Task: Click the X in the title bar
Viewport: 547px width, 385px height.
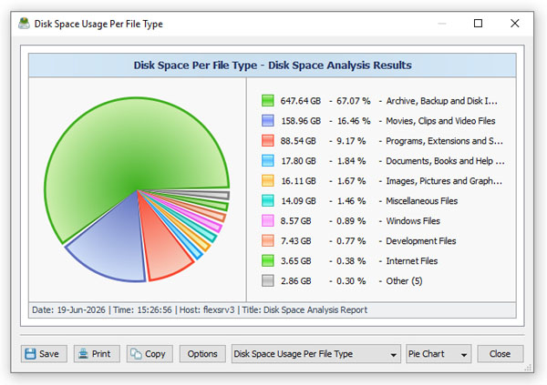Action: [514, 24]
